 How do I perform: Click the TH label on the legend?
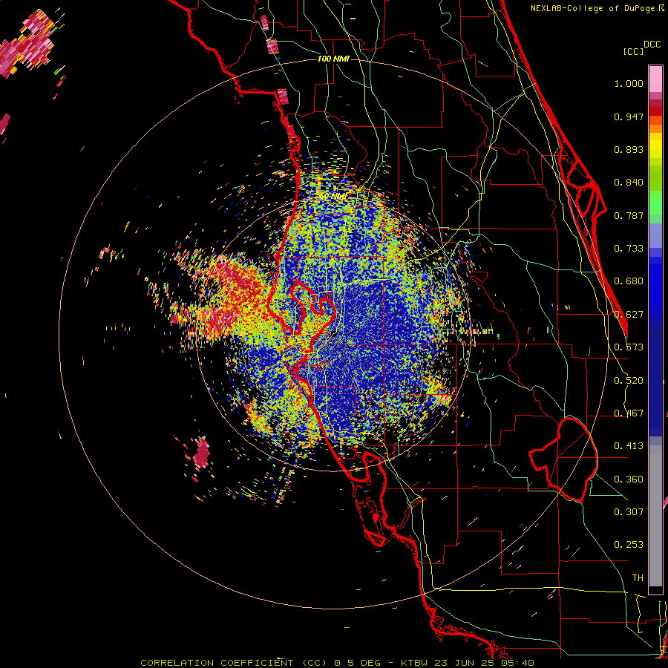[x=638, y=578]
